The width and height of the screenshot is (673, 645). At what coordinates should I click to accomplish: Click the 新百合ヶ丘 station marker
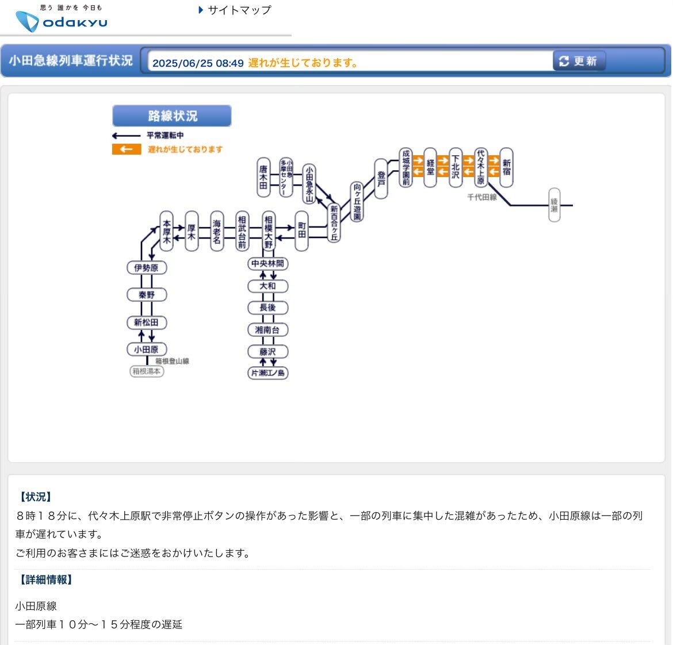pyautogui.click(x=334, y=222)
